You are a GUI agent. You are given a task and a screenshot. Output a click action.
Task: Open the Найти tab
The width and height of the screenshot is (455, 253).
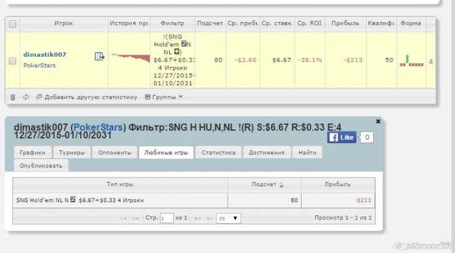(307, 152)
